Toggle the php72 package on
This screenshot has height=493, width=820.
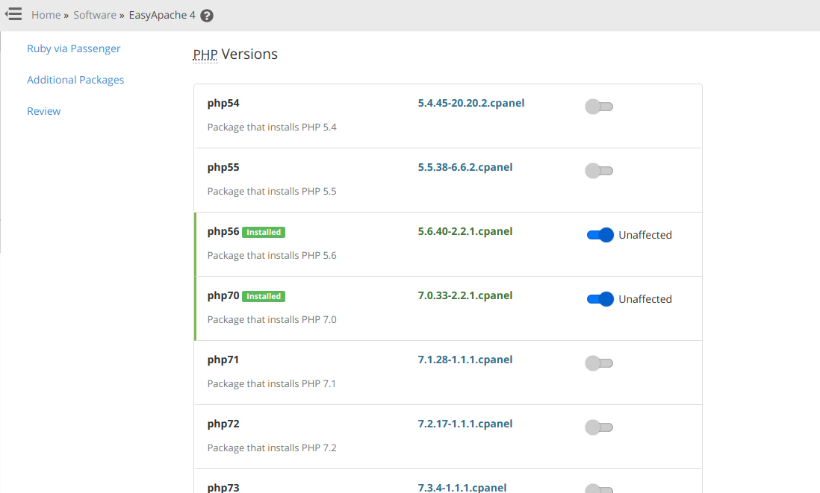pos(599,427)
